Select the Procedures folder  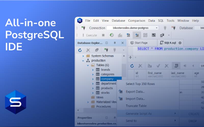tap(104, 106)
